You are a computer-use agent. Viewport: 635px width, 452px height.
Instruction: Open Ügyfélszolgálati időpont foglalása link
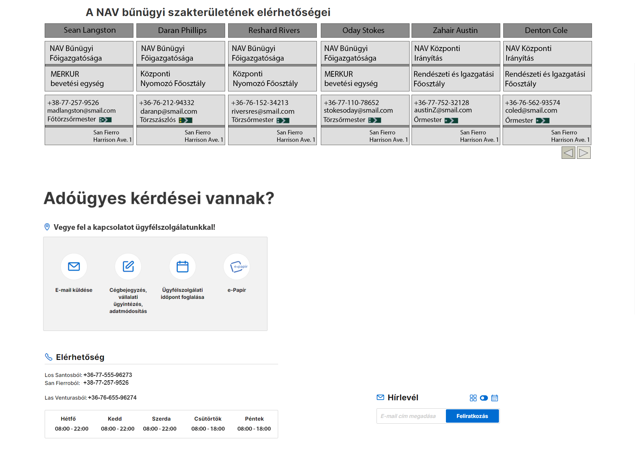click(182, 294)
